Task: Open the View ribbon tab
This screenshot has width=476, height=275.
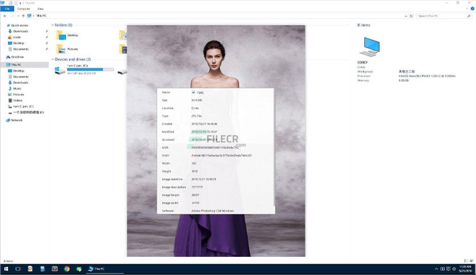Action: [40, 9]
